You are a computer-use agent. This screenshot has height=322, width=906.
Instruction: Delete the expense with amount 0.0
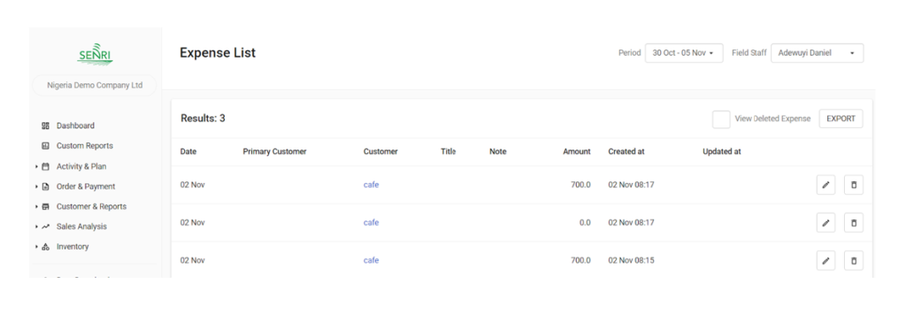(x=854, y=223)
